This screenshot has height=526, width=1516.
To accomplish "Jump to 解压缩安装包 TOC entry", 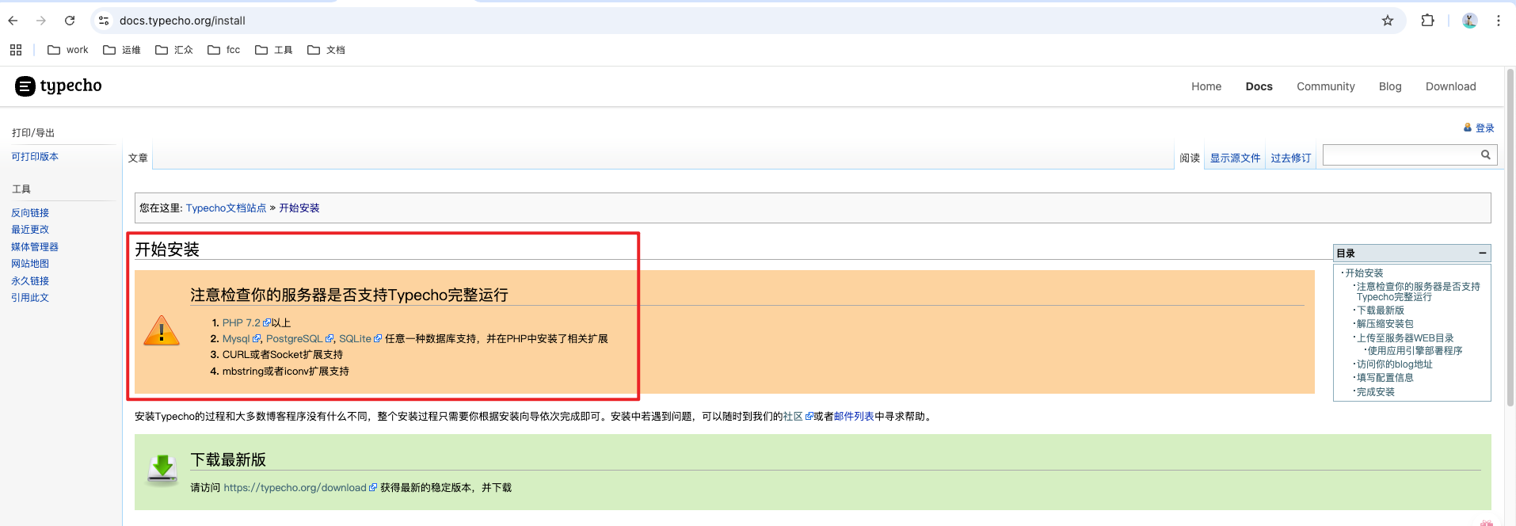I will coord(1385,324).
